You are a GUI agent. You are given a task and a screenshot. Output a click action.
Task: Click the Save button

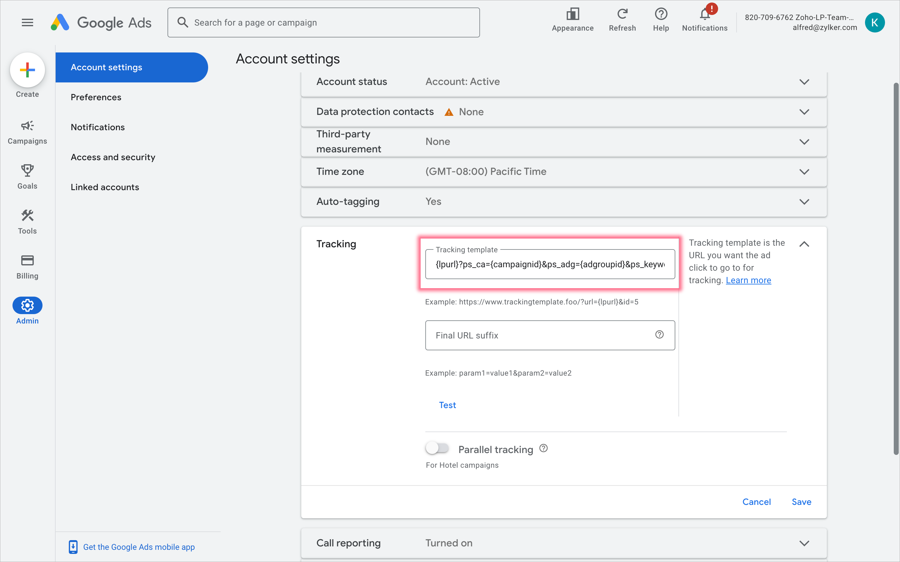802,502
